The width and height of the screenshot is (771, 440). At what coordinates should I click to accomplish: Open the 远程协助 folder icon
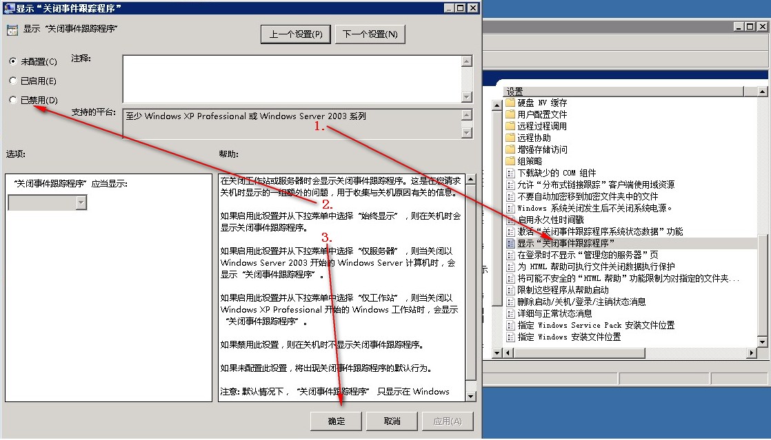point(510,138)
